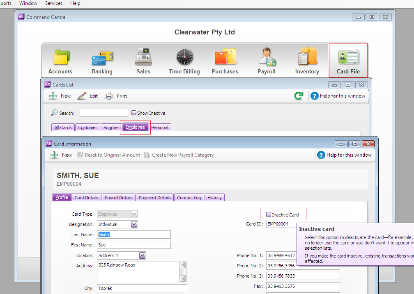Click the City field containing Toorak

pos(142,288)
